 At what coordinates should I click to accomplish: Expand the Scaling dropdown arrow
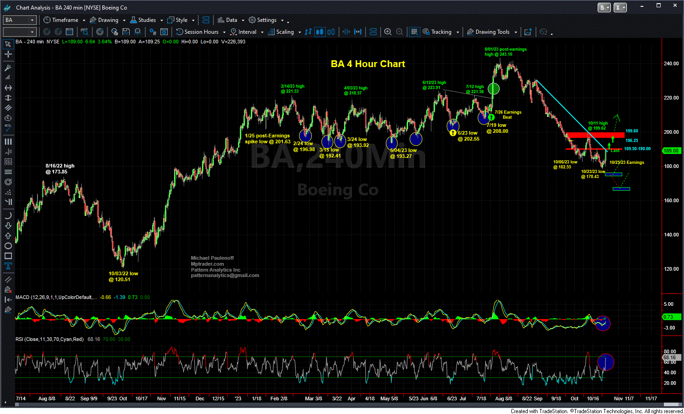click(x=300, y=32)
